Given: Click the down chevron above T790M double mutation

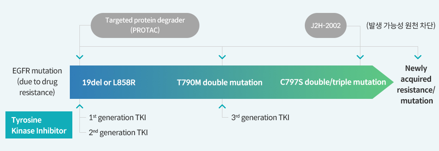Looking at the screenshot, I should click(222, 57).
